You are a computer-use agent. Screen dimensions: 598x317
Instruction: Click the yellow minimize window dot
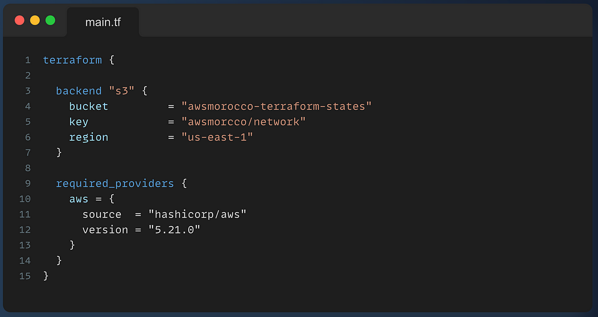coord(35,20)
